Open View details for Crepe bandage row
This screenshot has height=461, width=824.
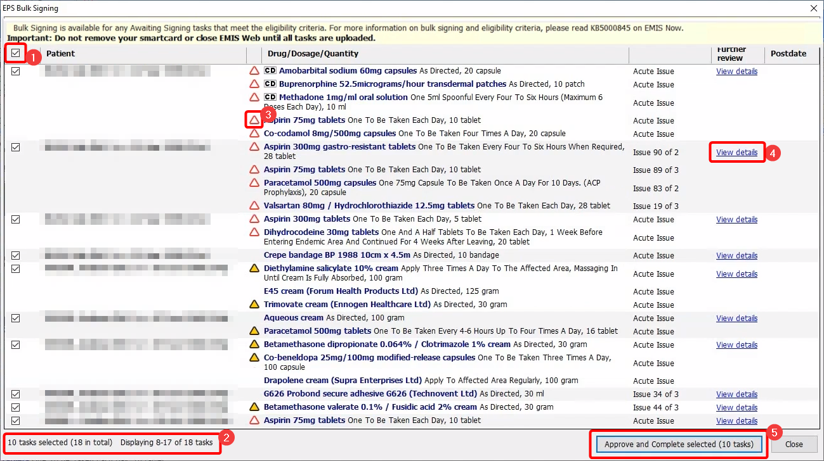pyautogui.click(x=736, y=256)
